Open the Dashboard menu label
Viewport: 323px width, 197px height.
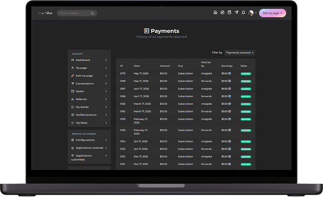coord(83,60)
